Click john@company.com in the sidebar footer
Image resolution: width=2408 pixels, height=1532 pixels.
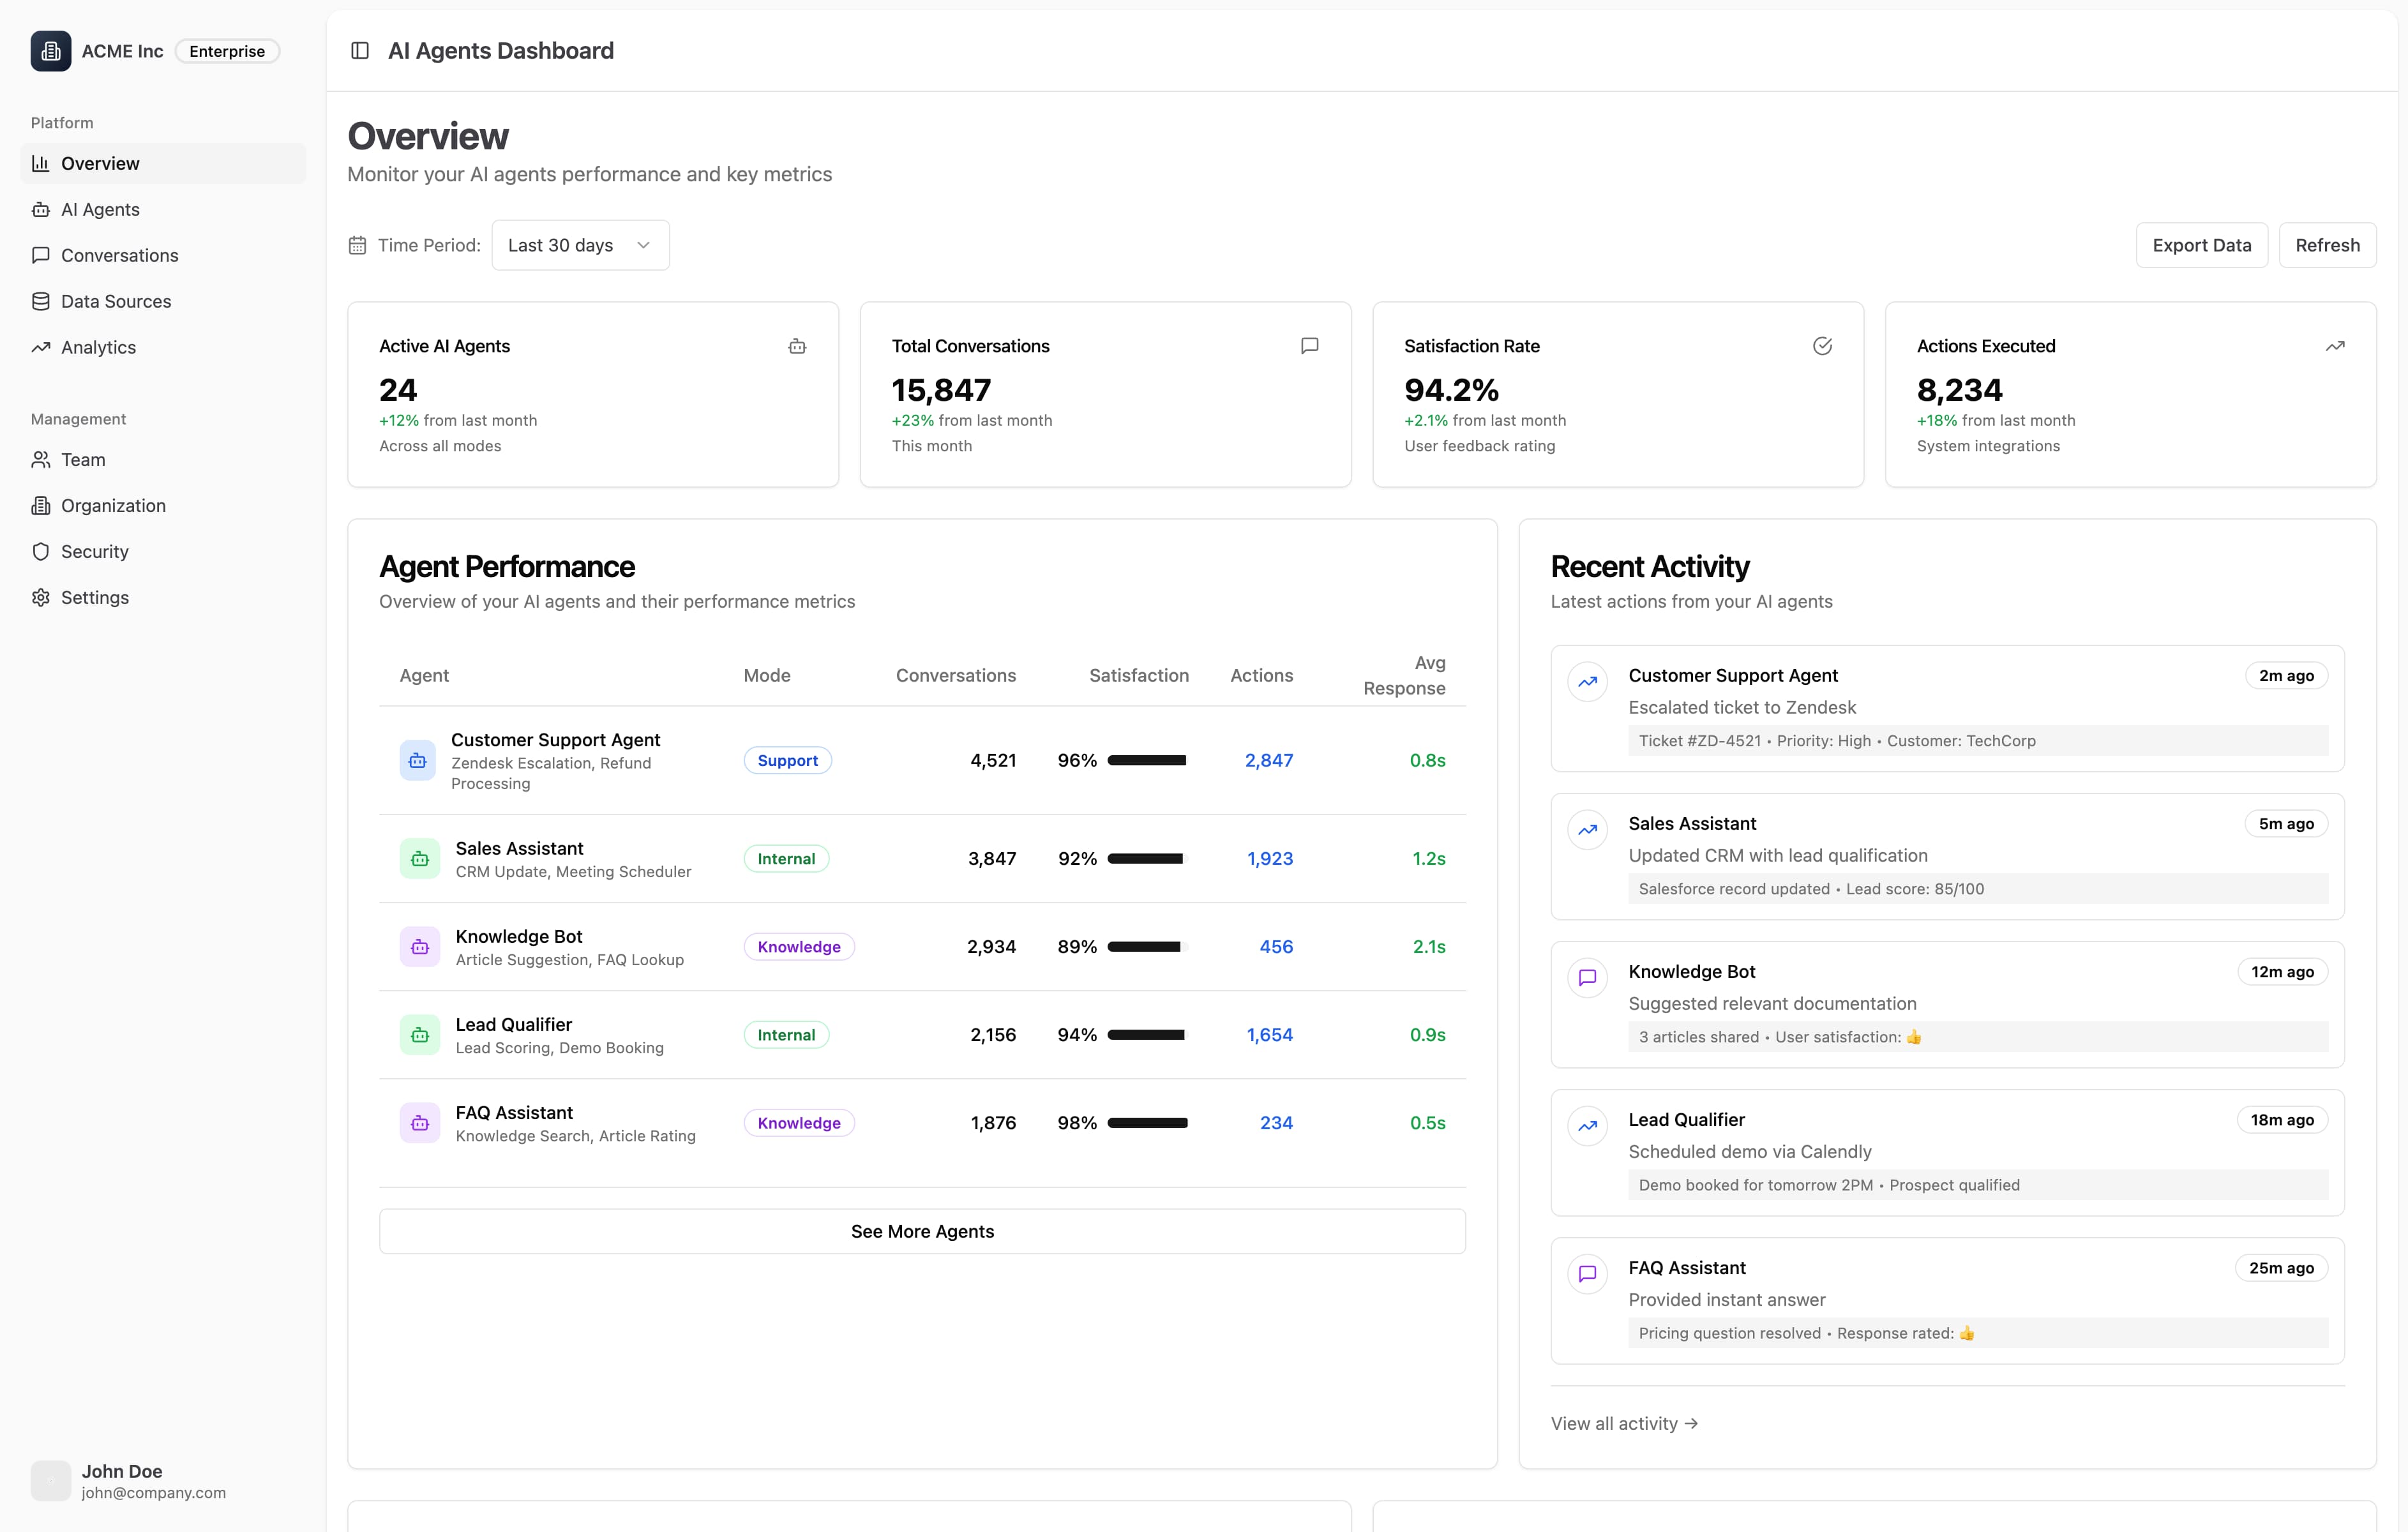click(154, 1493)
